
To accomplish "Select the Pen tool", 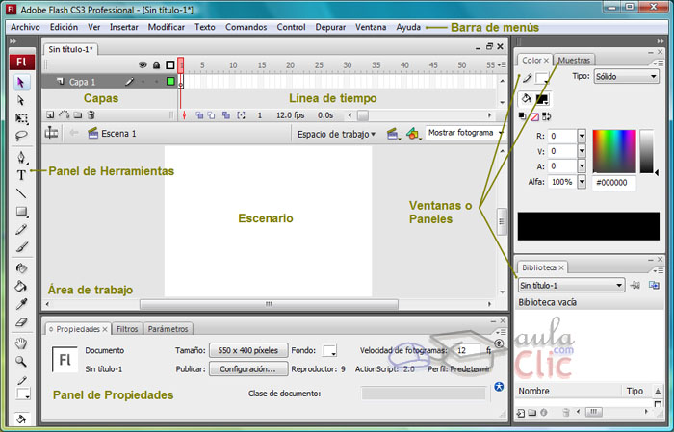I will tap(21, 157).
